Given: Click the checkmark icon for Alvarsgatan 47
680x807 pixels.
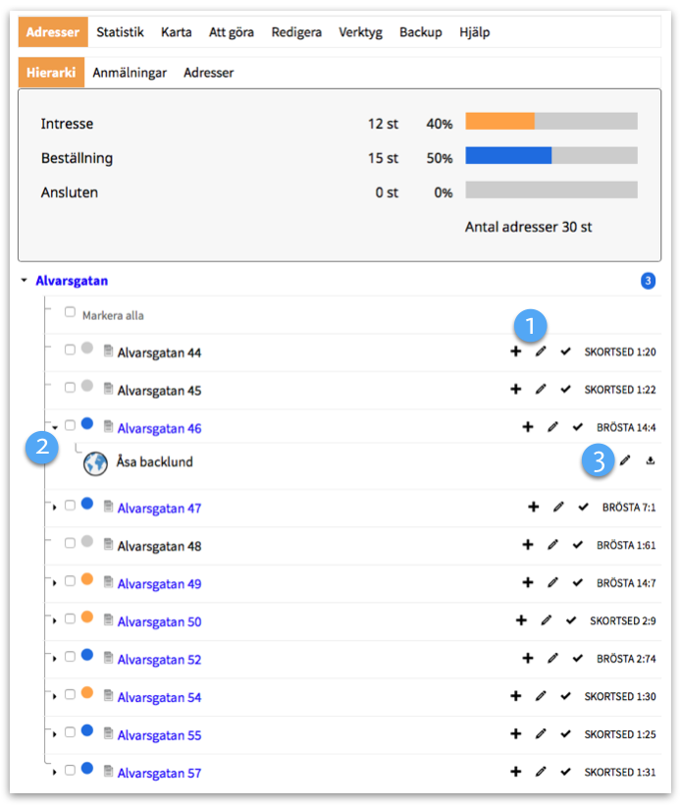Looking at the screenshot, I should point(584,508).
